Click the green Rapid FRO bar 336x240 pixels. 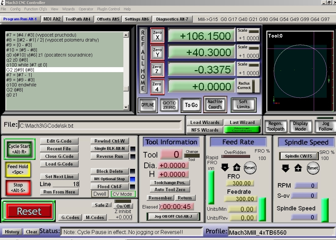tap(211, 187)
